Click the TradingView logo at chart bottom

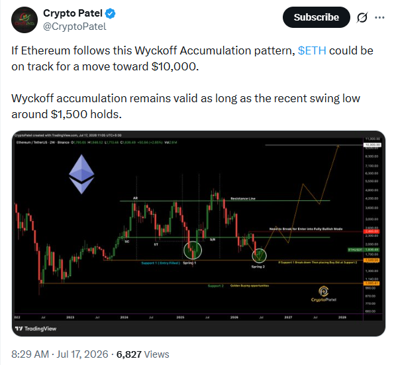36,328
